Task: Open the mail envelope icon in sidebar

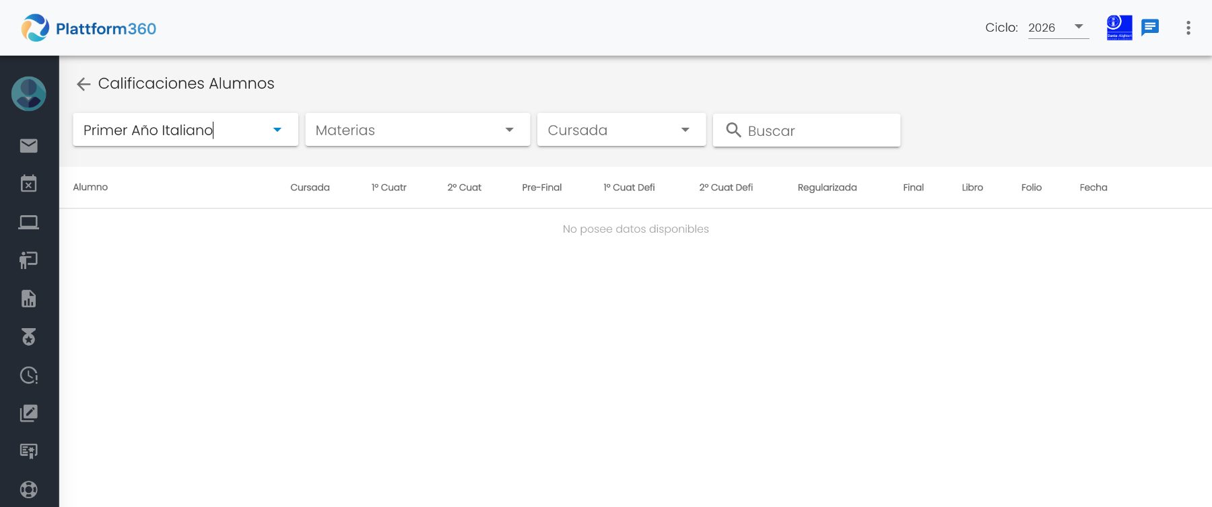Action: coord(28,146)
